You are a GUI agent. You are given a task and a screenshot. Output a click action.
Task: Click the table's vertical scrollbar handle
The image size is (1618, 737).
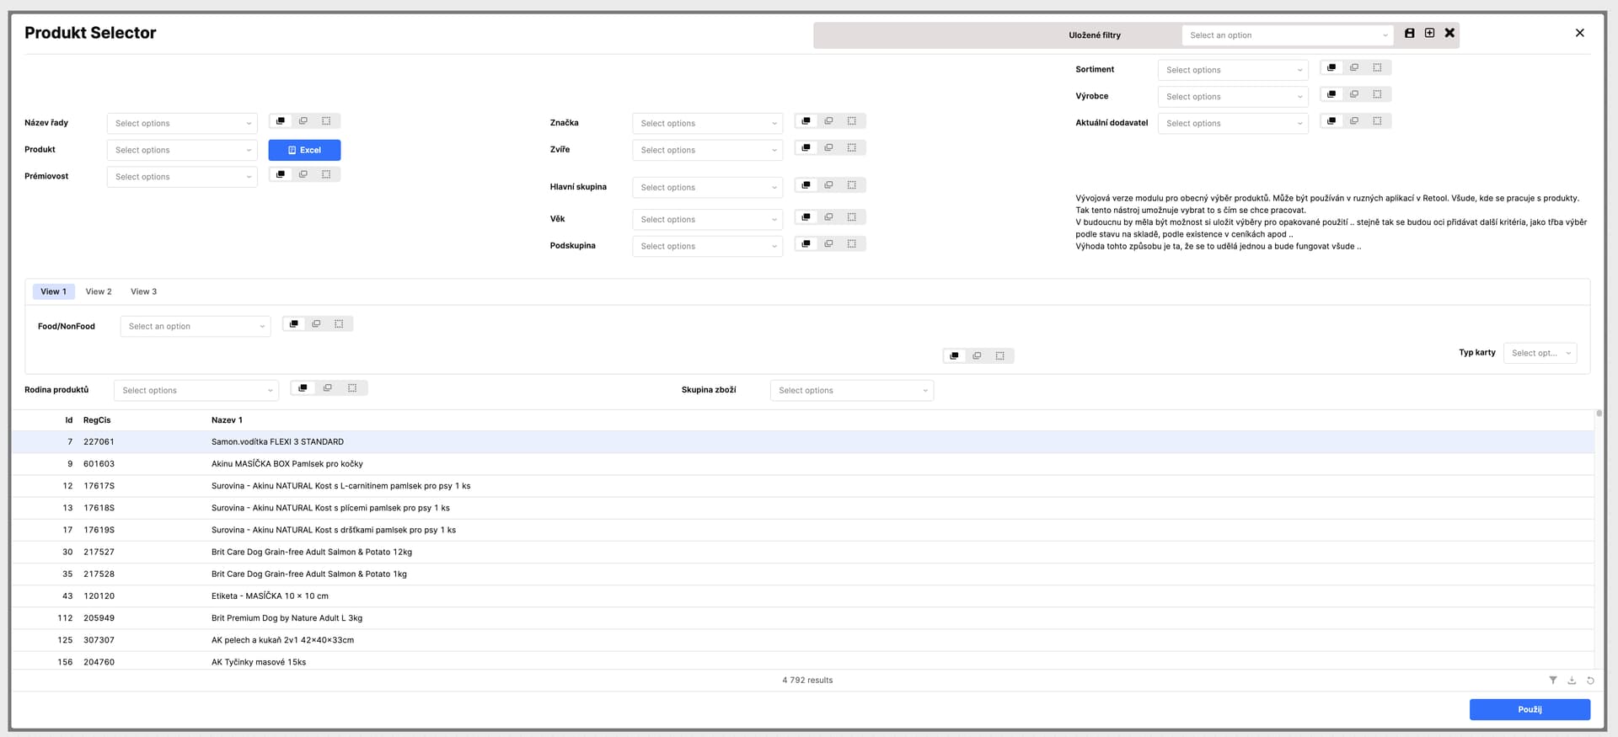(1599, 414)
